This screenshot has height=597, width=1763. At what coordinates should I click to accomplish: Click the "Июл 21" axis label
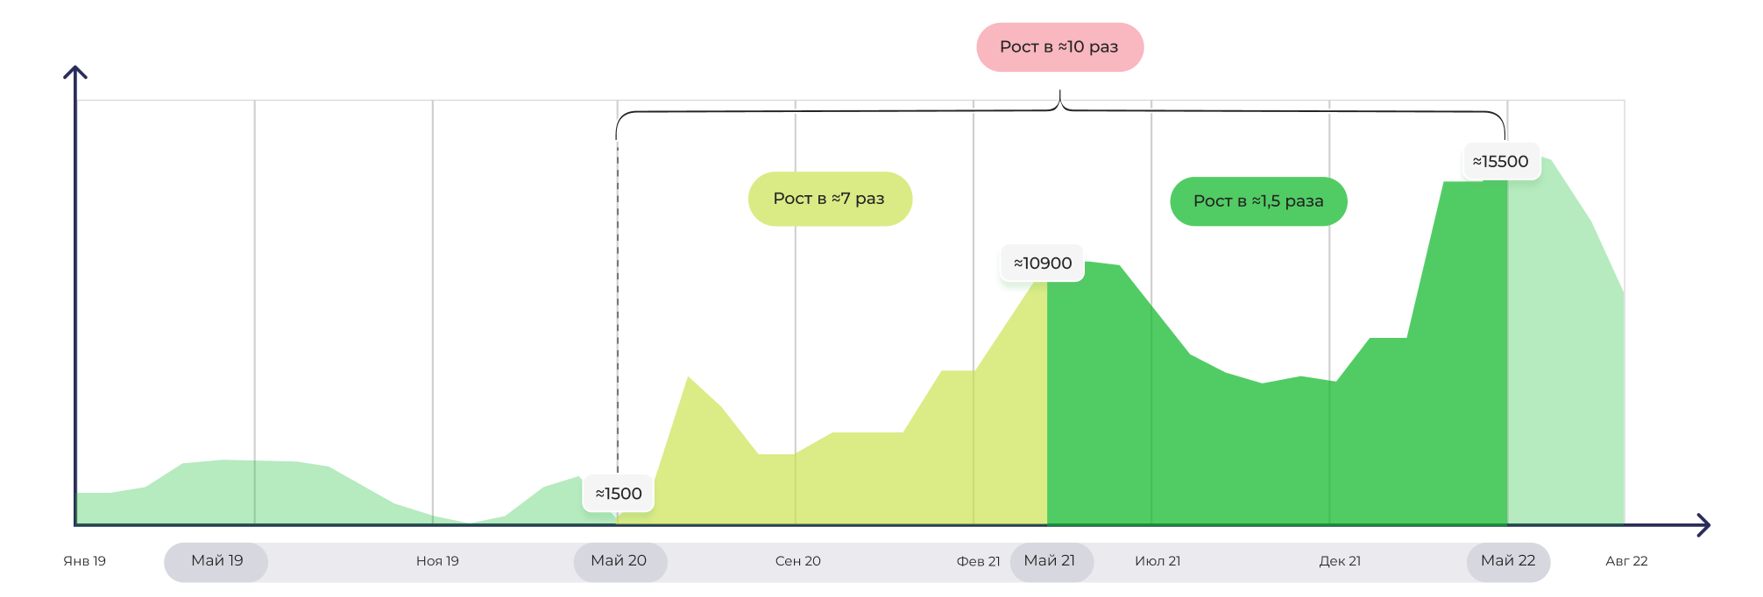click(1158, 561)
